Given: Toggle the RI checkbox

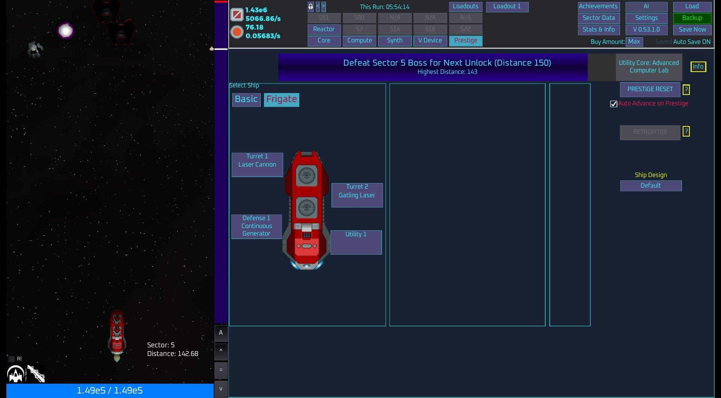Looking at the screenshot, I should point(12,359).
